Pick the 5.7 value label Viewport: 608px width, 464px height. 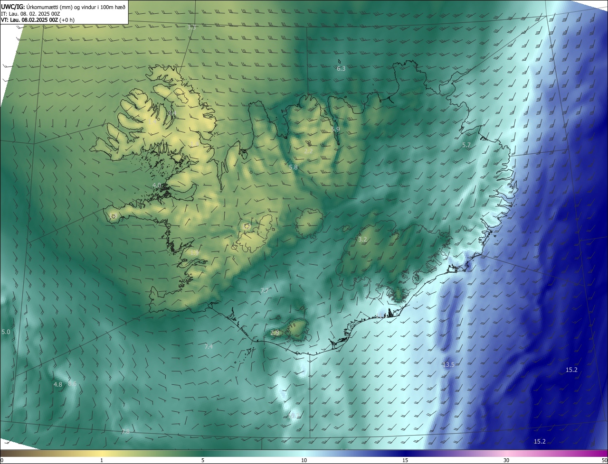pyautogui.click(x=466, y=145)
